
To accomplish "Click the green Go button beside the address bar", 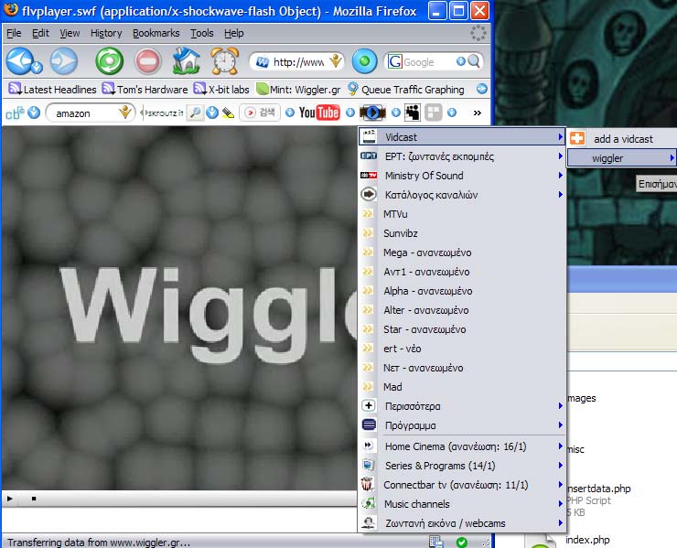I will tap(364, 61).
